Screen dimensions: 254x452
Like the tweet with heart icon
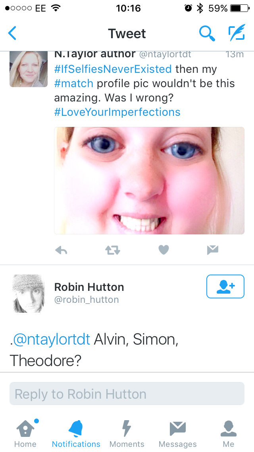tap(164, 250)
